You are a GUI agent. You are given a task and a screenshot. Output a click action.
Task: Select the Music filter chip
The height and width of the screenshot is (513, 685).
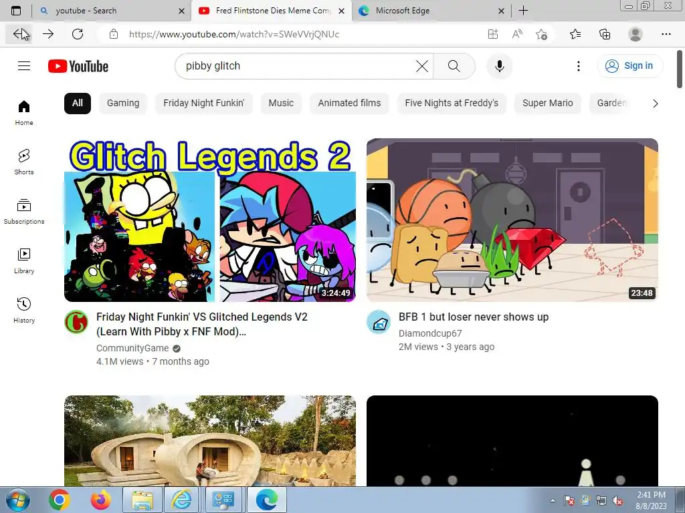pyautogui.click(x=281, y=103)
